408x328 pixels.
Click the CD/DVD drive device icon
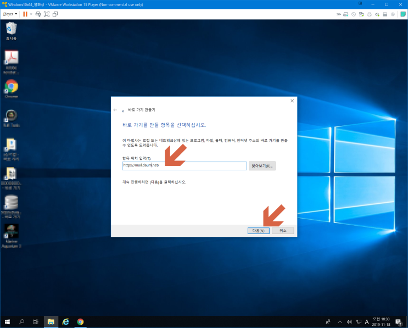354,14
